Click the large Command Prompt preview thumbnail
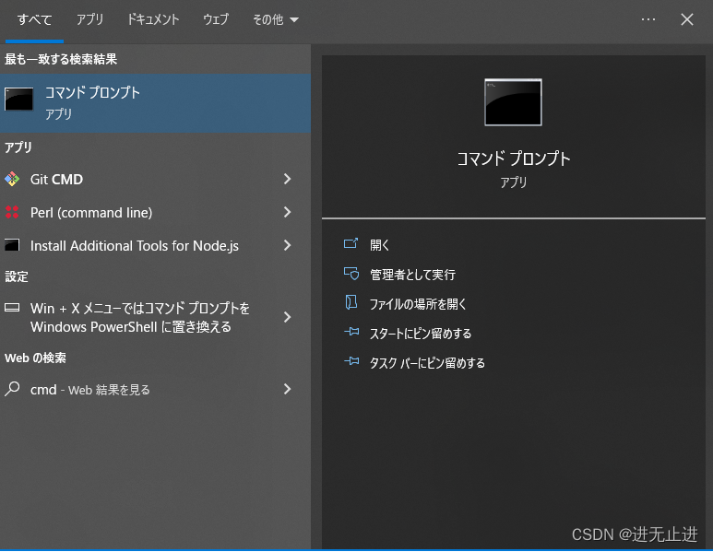The height and width of the screenshot is (552, 713). point(514,102)
